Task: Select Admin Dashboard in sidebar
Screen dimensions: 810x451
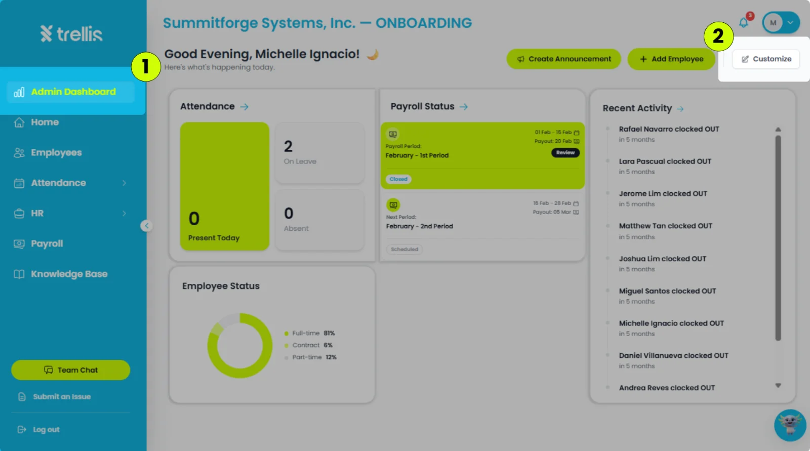Action: tap(71, 92)
